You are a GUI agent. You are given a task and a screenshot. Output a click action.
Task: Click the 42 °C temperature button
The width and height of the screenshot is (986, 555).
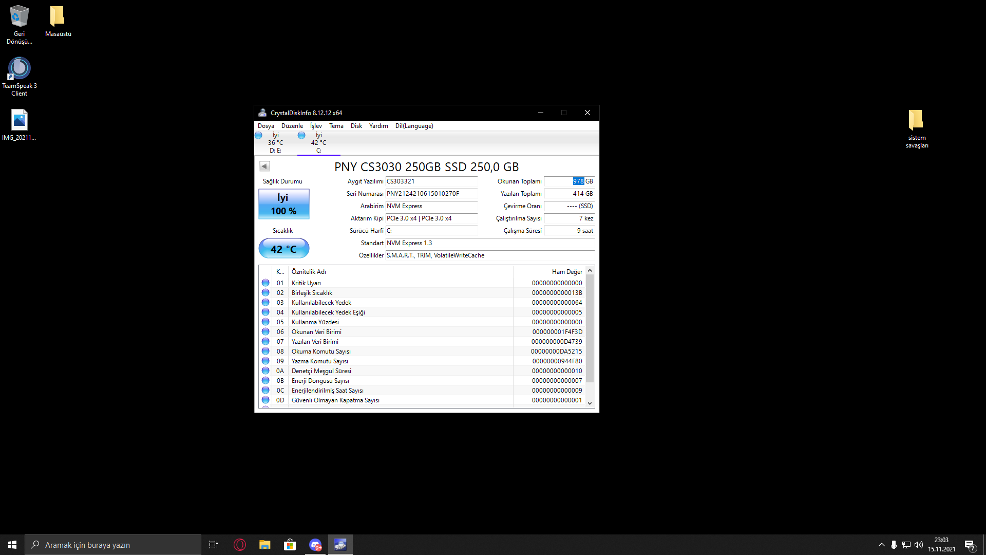coord(283,249)
